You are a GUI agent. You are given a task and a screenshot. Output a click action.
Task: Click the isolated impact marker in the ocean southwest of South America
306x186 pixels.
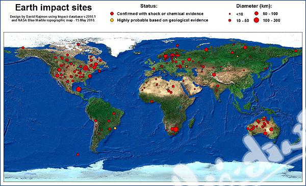click(x=78, y=154)
